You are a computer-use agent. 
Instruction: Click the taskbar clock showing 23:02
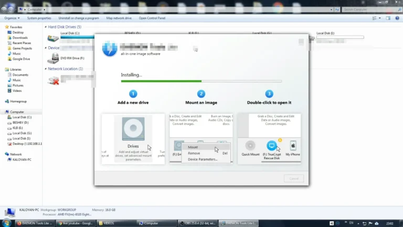pos(390,223)
